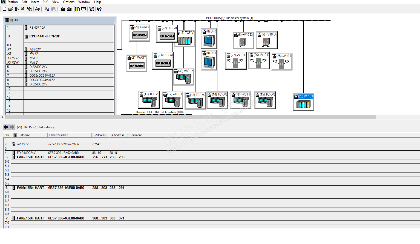Viewport: 420px width, 244px height.
Task: Select DP slave (22) RE FAI node
Action: tap(167, 34)
